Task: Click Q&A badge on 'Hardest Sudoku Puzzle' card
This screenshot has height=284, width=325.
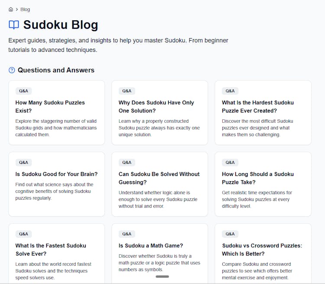Action: coord(230,91)
